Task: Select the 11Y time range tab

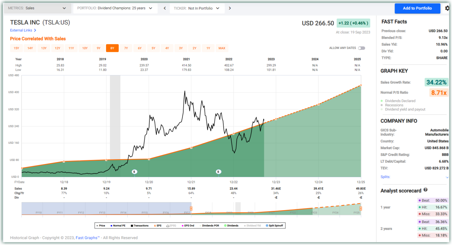Action: 71,48
